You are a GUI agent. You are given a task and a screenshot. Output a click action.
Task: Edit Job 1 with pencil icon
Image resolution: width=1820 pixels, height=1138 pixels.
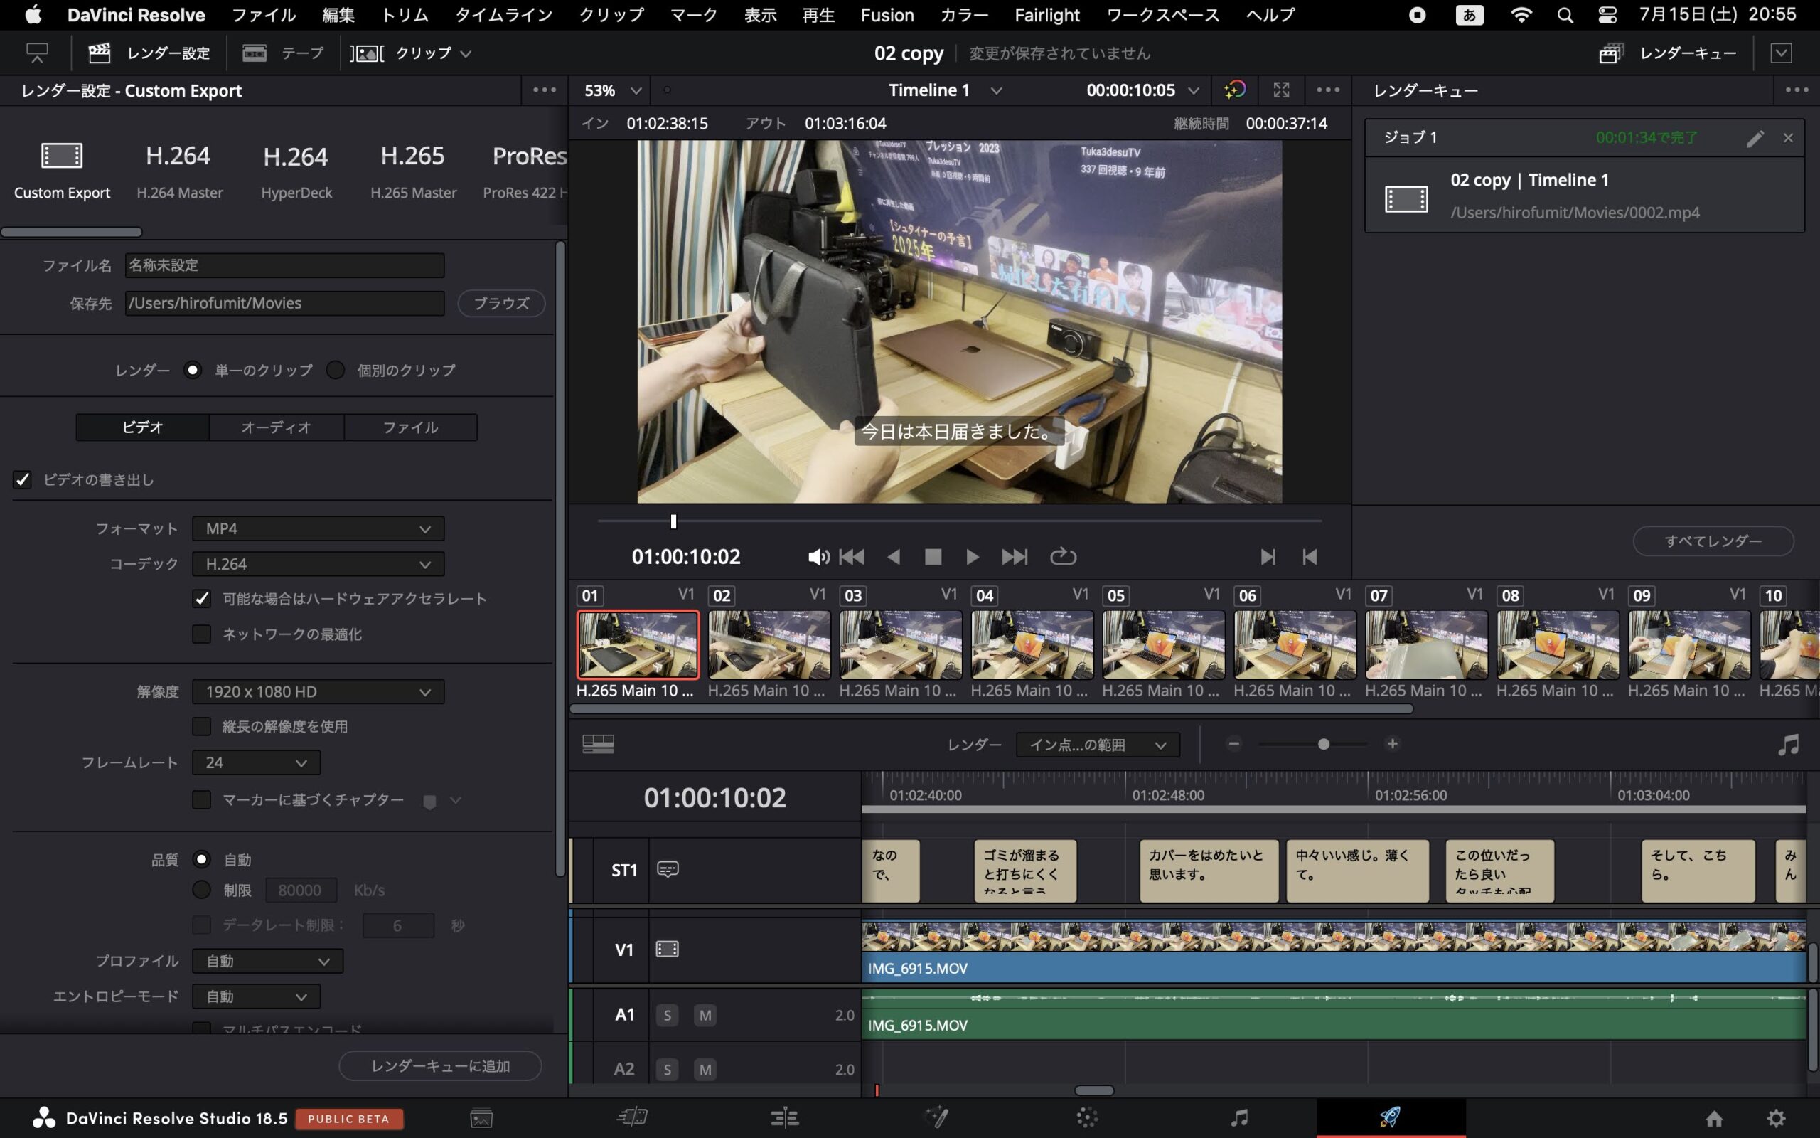(x=1755, y=139)
